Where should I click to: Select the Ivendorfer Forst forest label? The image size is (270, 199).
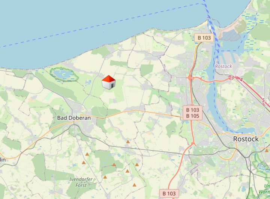(x=81, y=182)
